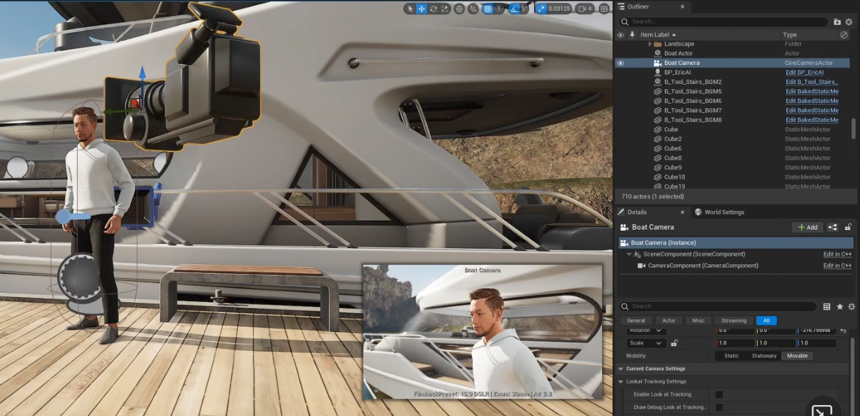Open Scale type dropdown

647,343
